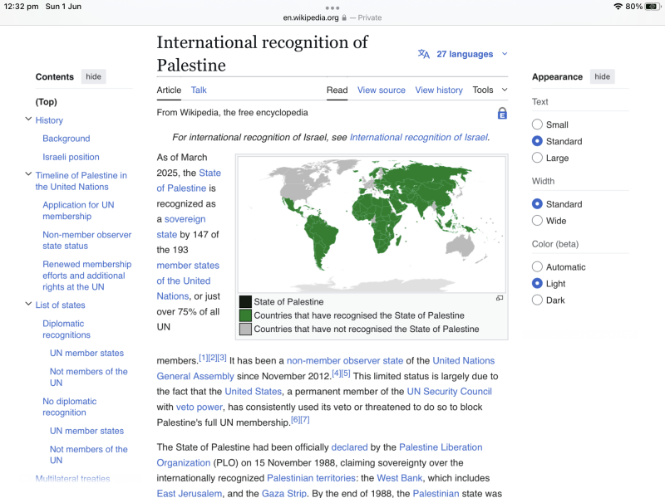Click the world map thumbnail image
Screen dimensions: 665x498
tap(371, 222)
